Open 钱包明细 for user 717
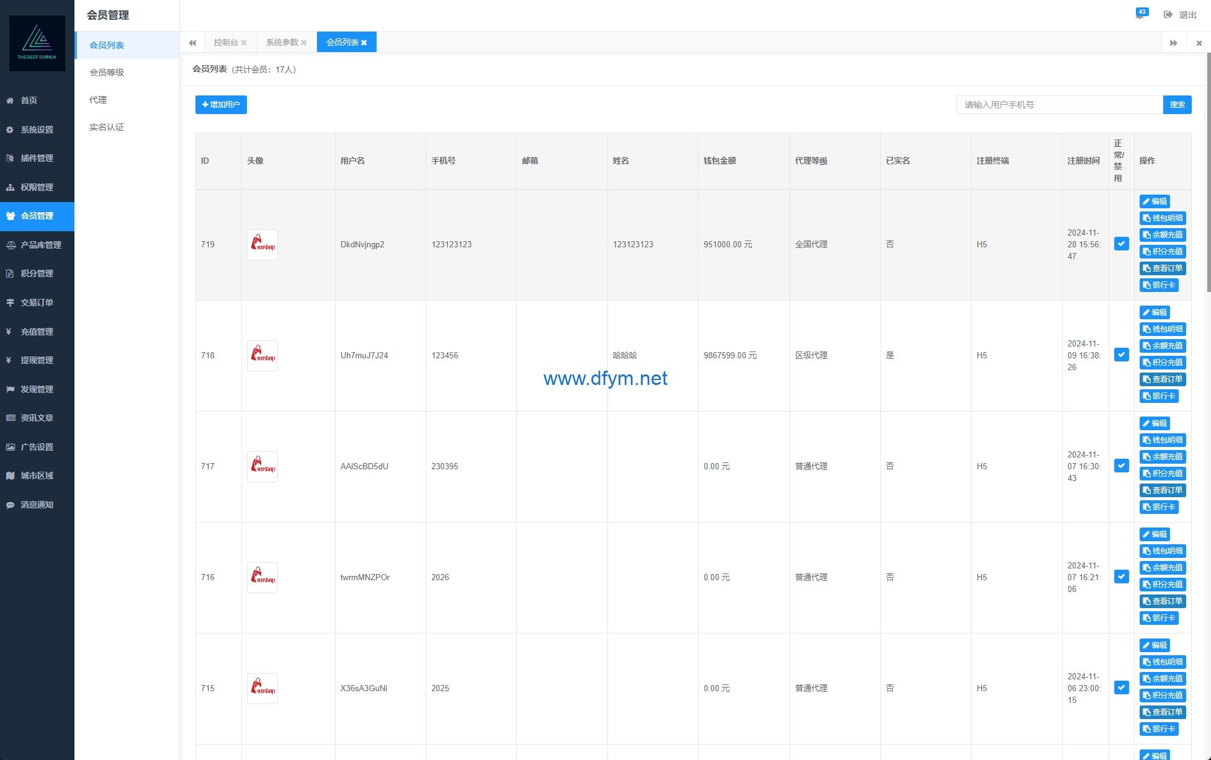Image resolution: width=1211 pixels, height=760 pixels. point(1163,440)
